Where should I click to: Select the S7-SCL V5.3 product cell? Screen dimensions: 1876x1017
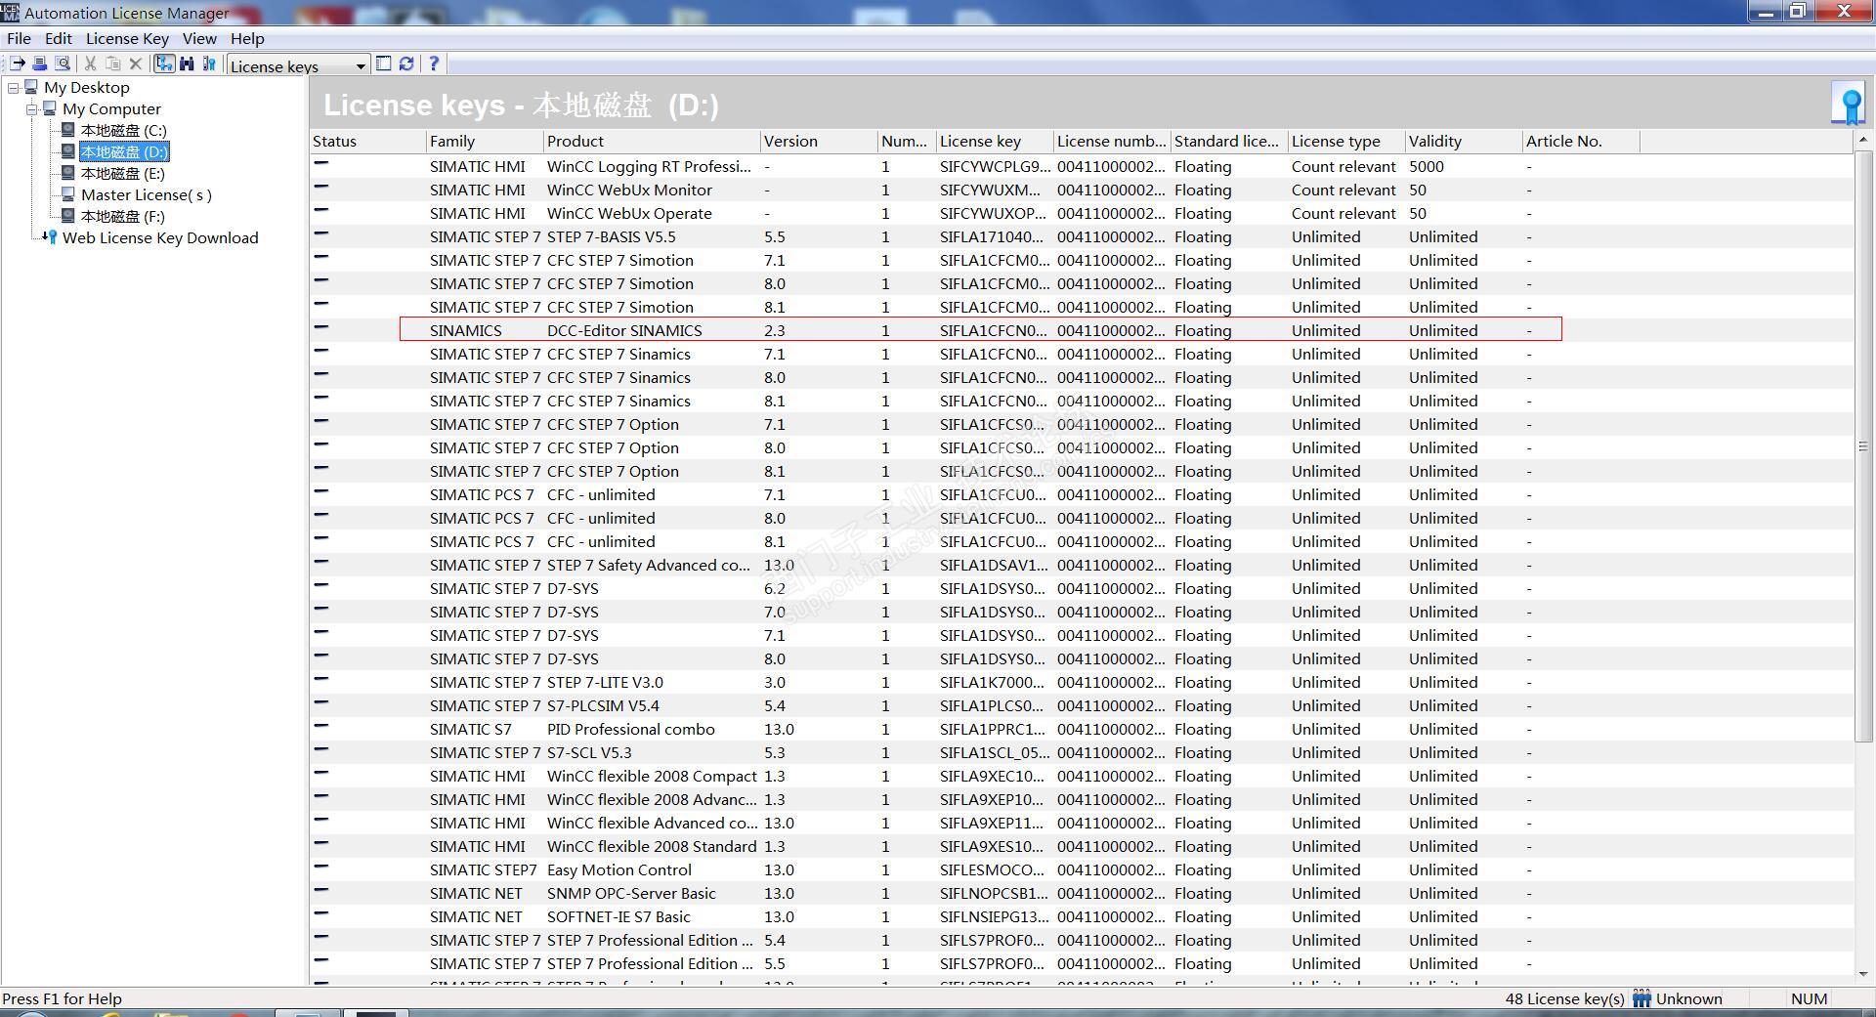click(x=589, y=752)
